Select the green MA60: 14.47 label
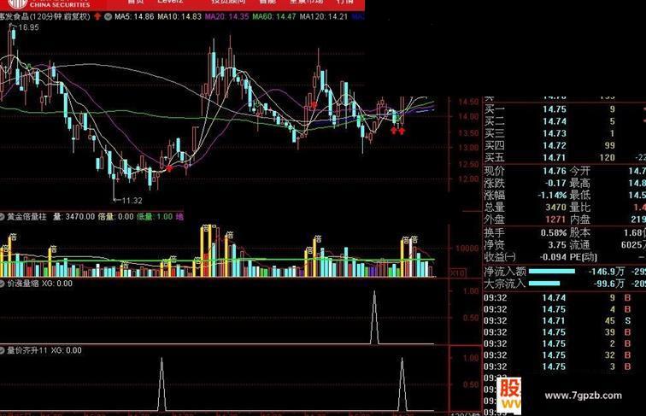This screenshot has height=416, width=646. (274, 17)
